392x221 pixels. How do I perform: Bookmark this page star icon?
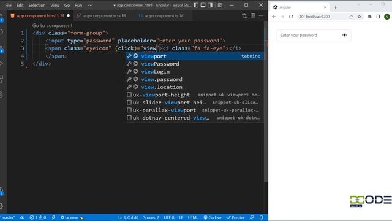(360, 17)
